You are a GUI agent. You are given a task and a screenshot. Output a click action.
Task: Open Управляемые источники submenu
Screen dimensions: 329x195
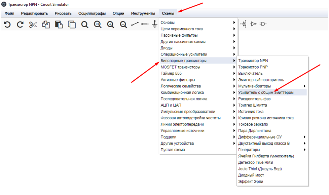[198, 131]
